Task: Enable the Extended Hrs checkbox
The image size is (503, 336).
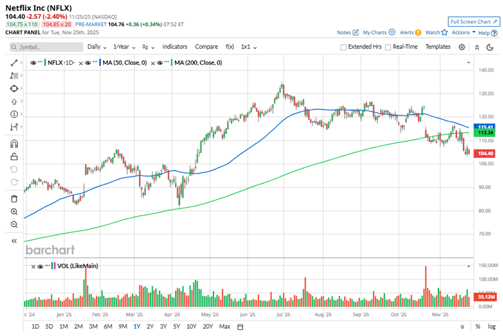Action: (344, 47)
